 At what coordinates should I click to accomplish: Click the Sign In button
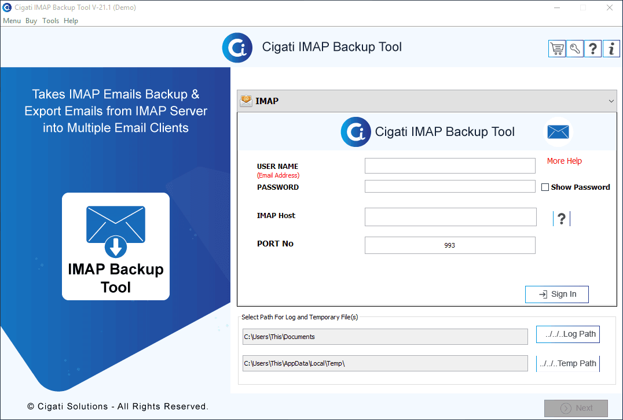556,294
